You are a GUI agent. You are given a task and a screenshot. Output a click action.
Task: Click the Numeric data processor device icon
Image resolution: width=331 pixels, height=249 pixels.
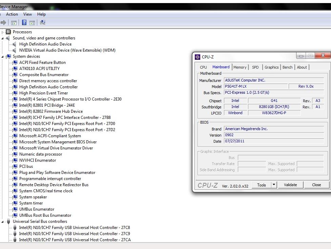point(15,154)
